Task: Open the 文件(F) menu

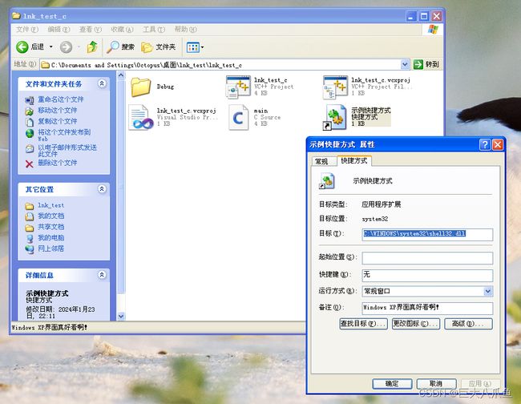Action: point(27,30)
